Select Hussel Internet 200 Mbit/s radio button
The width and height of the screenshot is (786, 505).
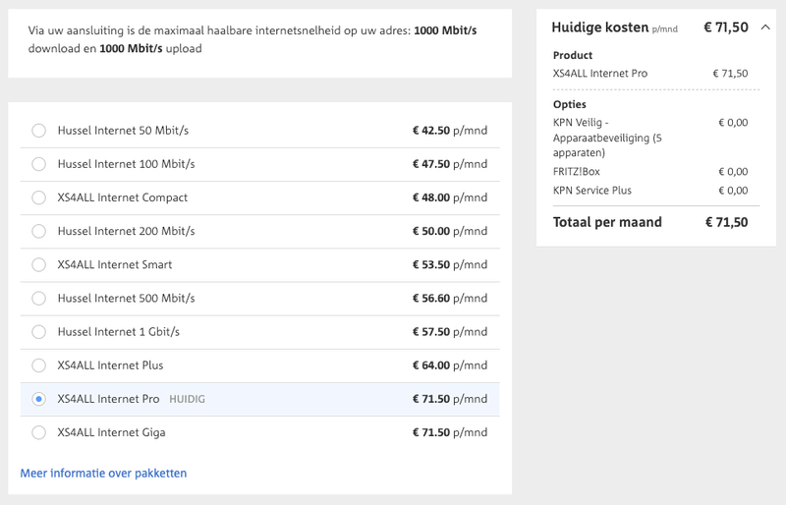coord(38,231)
